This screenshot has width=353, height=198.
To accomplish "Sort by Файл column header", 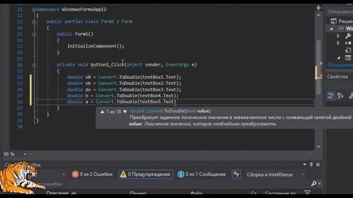I will pyautogui.click(x=196, y=193).
